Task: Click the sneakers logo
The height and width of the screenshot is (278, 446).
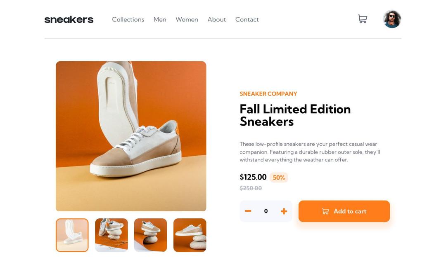Action: pos(69,20)
